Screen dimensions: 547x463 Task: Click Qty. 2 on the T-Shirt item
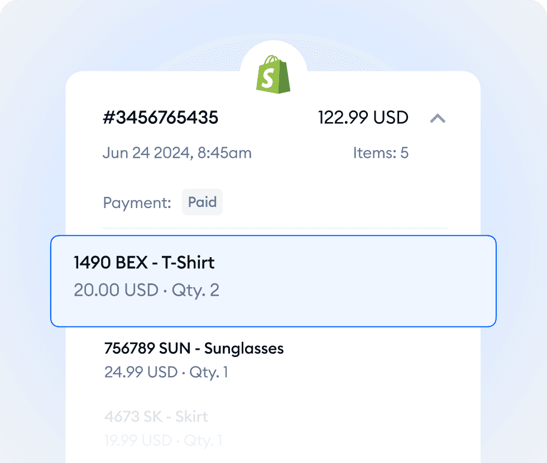point(194,290)
